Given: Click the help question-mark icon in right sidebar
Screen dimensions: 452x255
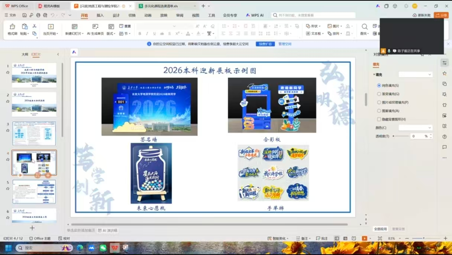Looking at the screenshot, I should [x=445, y=137].
